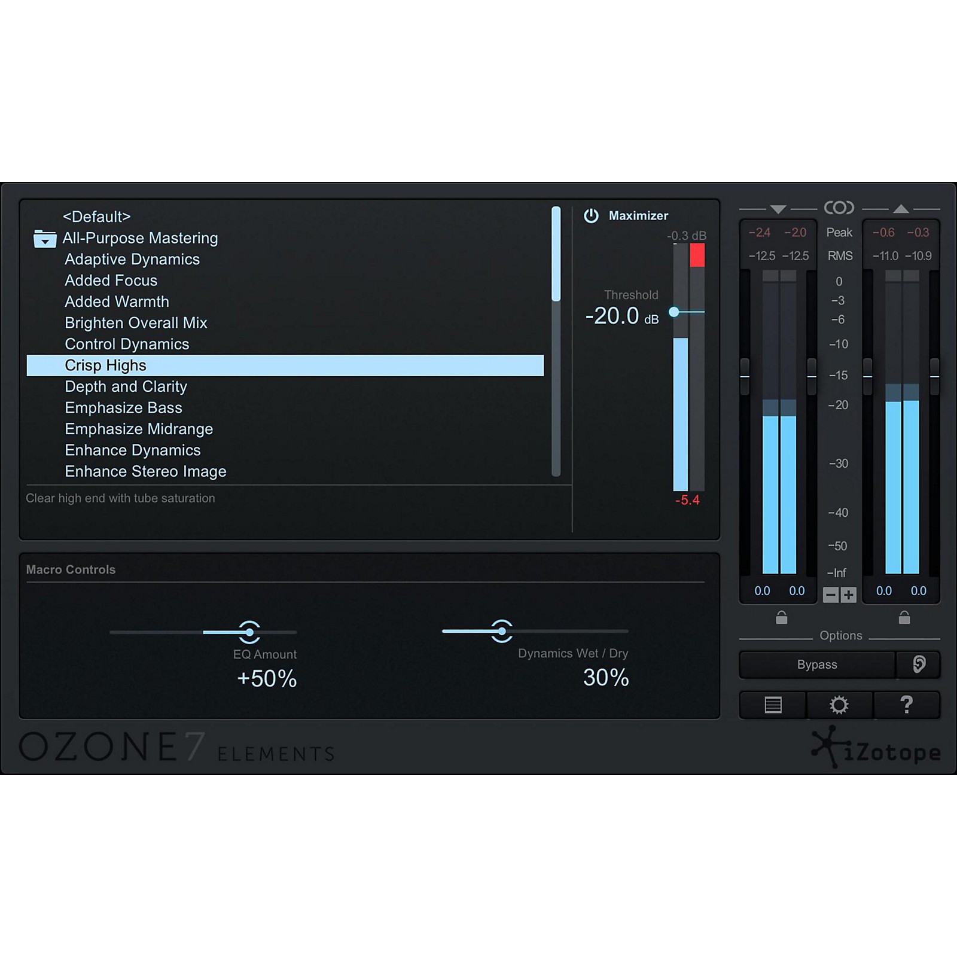Click the Dynamics Wet / Dry slider handle
The width and height of the screenshot is (957, 957).
(502, 631)
